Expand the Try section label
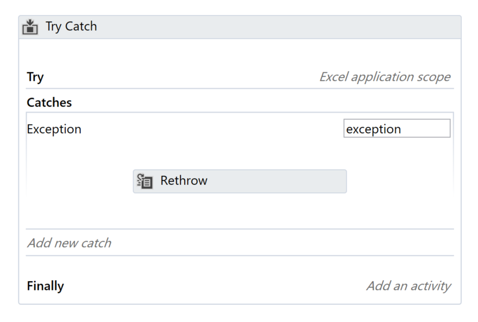Viewport: 478px width, 322px height. tap(35, 77)
